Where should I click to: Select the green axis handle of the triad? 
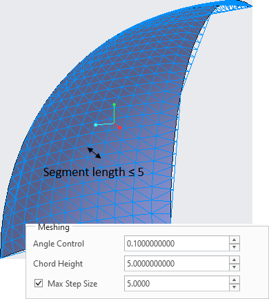pyautogui.click(x=114, y=105)
